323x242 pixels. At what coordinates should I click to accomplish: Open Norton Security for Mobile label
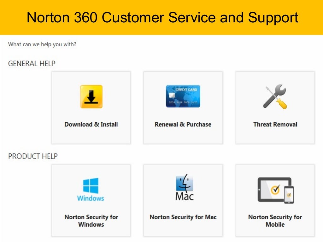click(x=275, y=221)
